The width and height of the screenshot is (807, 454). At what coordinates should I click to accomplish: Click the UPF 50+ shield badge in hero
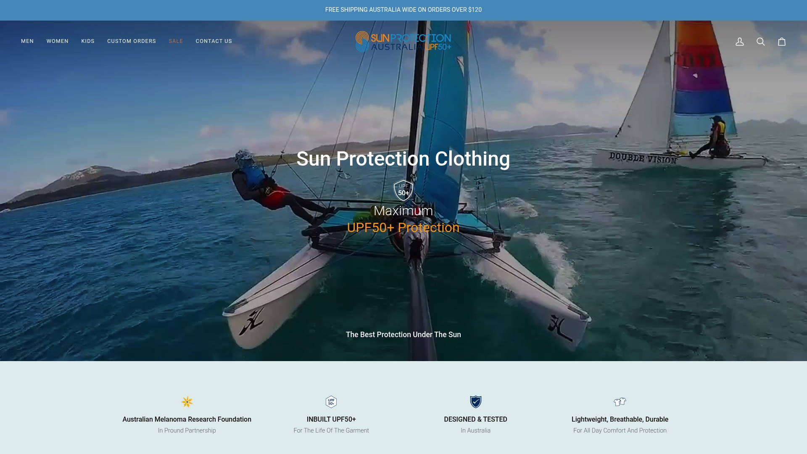click(x=403, y=190)
